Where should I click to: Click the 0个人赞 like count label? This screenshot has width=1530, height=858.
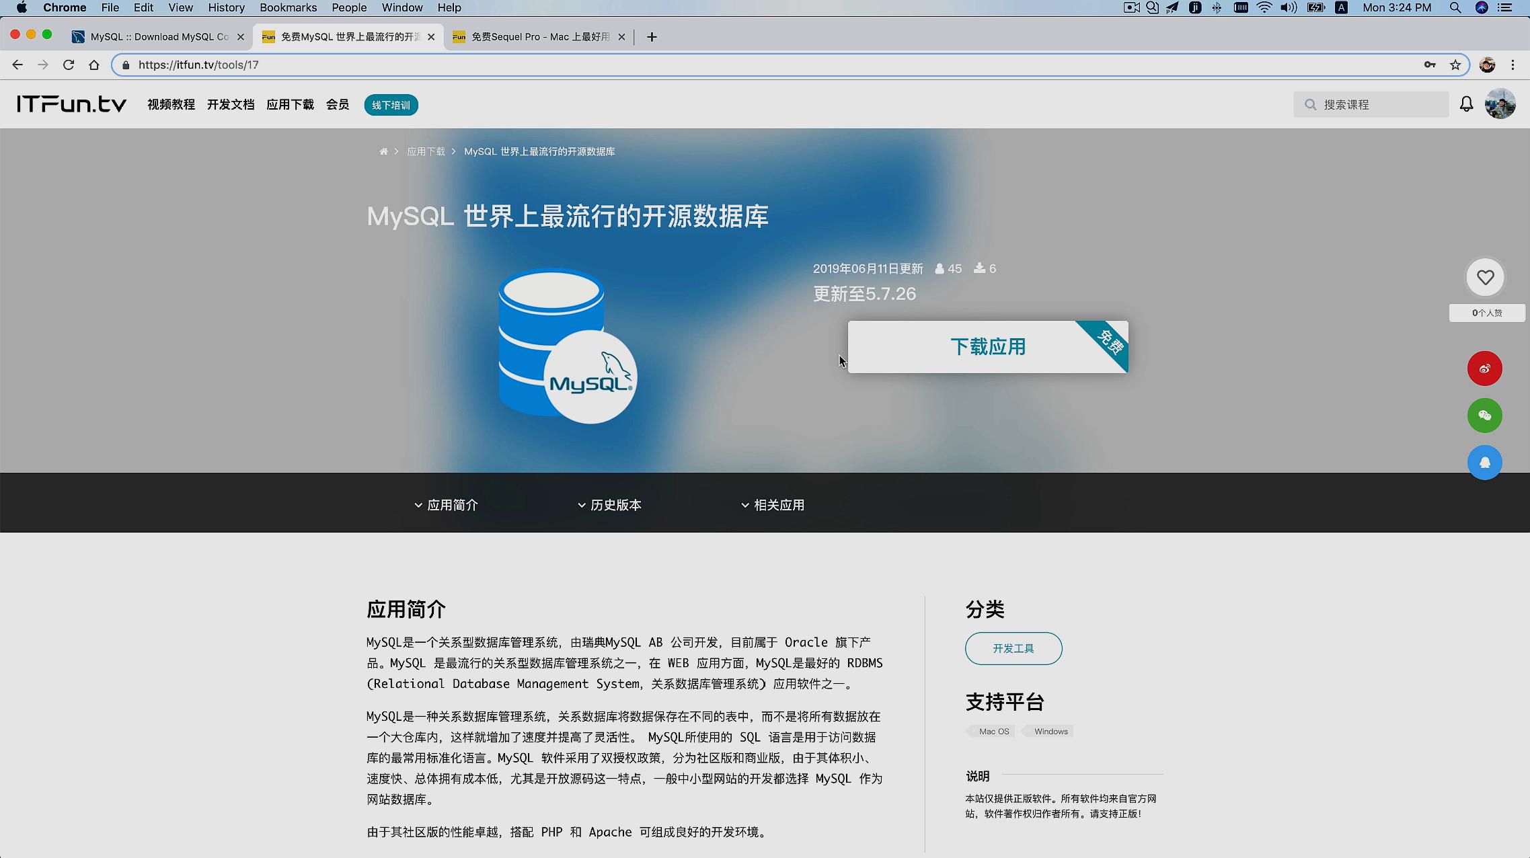[x=1487, y=313]
